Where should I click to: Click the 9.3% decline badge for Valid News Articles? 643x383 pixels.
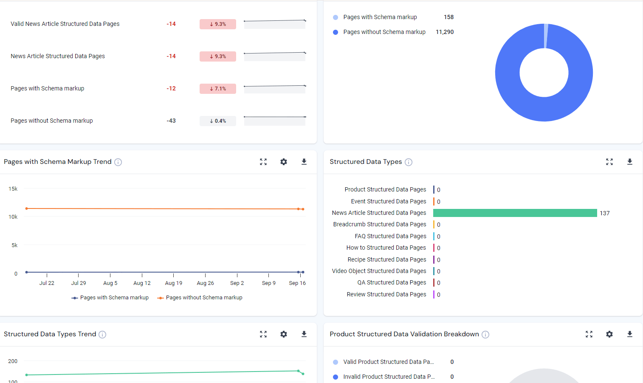217,24
